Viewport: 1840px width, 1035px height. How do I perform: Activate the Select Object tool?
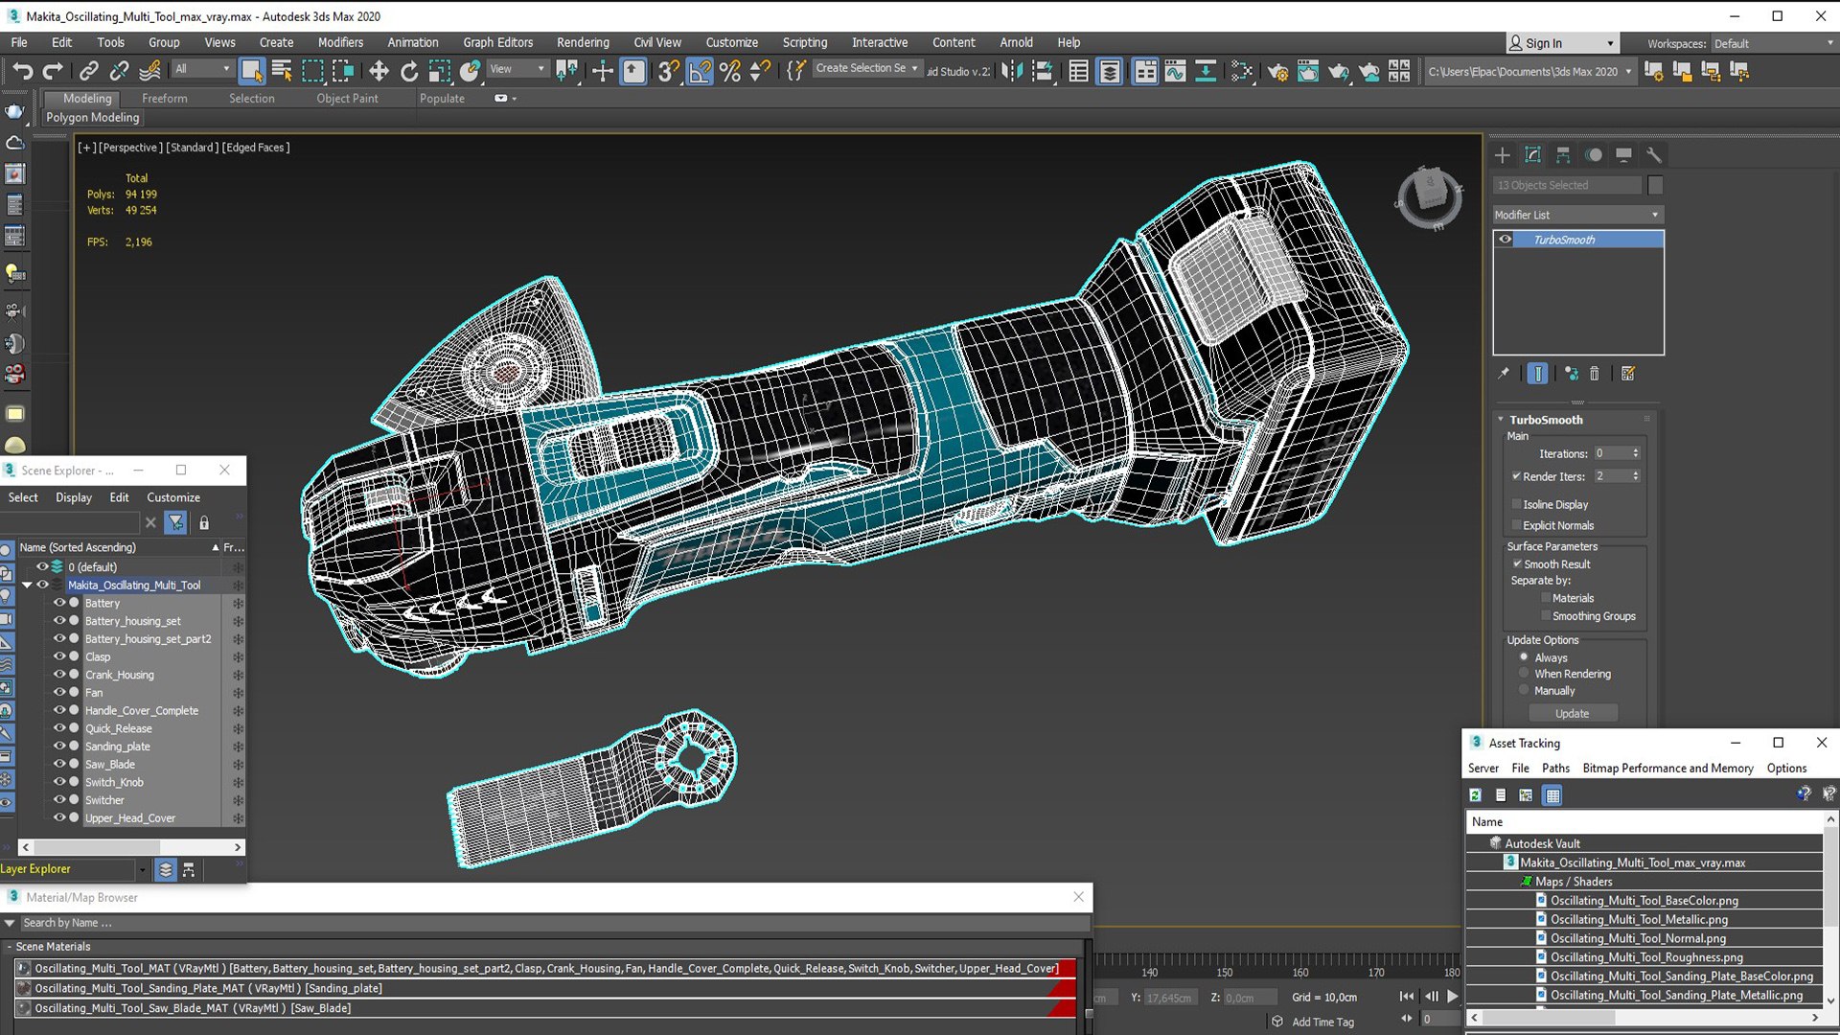pyautogui.click(x=251, y=71)
